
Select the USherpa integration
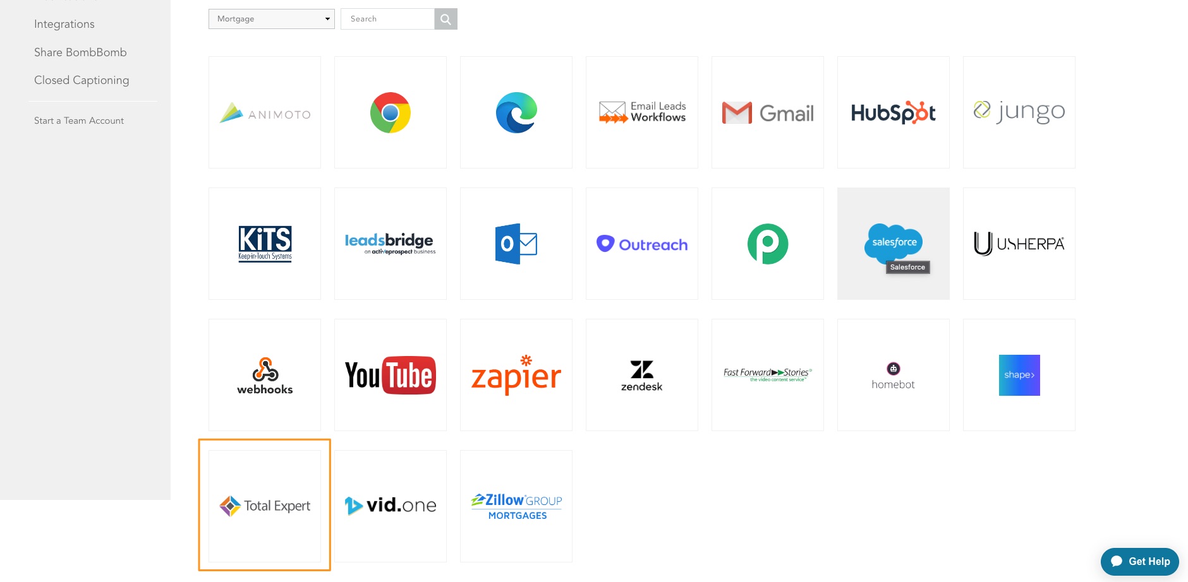pos(1019,244)
